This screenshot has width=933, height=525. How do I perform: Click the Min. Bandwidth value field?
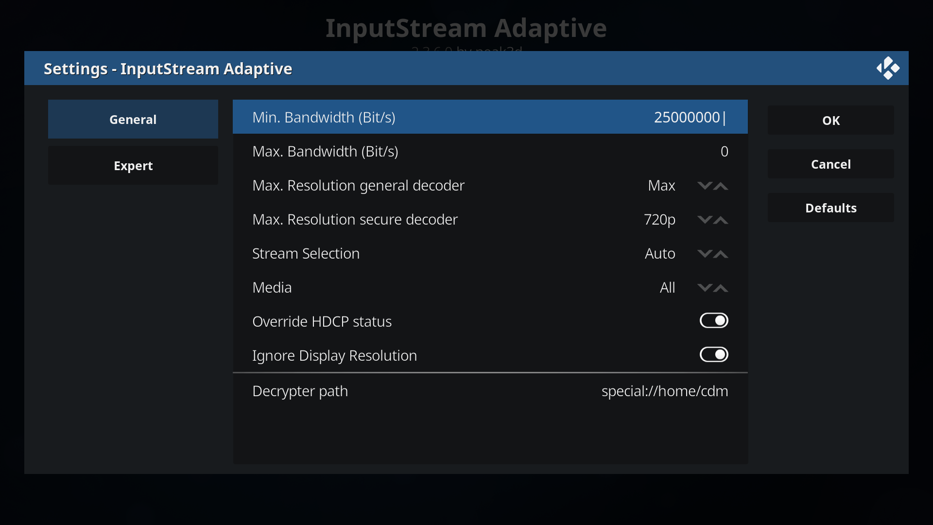point(690,117)
